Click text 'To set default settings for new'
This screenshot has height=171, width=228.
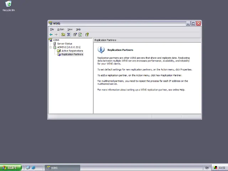114,69
